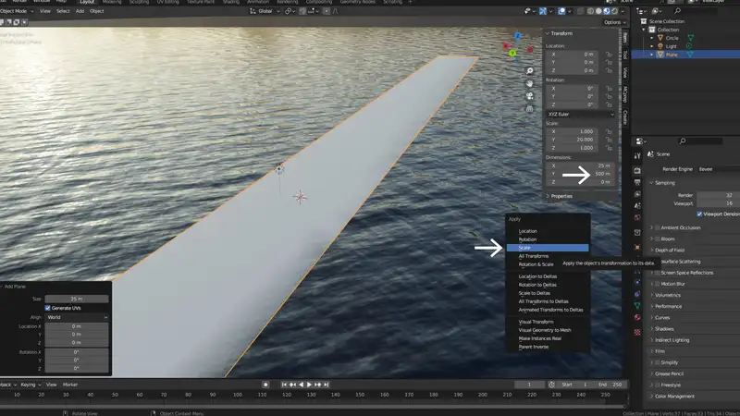This screenshot has height=416, width=740.
Task: Click the zoom magnifier icon in viewport
Action: pos(530,70)
